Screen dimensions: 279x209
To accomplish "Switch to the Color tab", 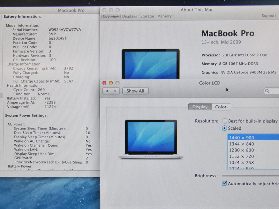I will pos(221,107).
